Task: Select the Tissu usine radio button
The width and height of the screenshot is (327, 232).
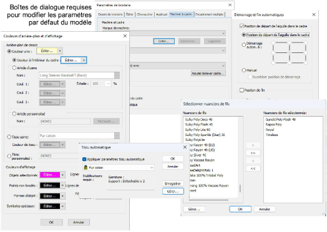Action: (9, 137)
